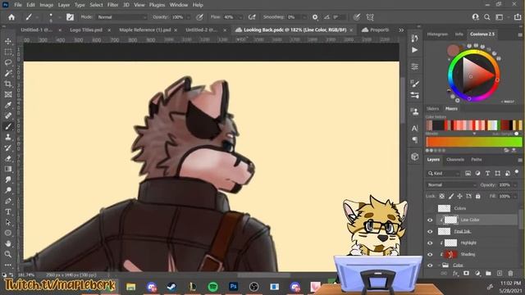Open the Smoothing dropdown arrow
Viewport: 525px width, 295px height.
(304, 17)
